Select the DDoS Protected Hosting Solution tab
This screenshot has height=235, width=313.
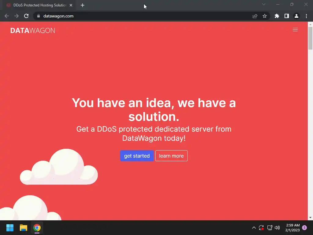point(39,5)
